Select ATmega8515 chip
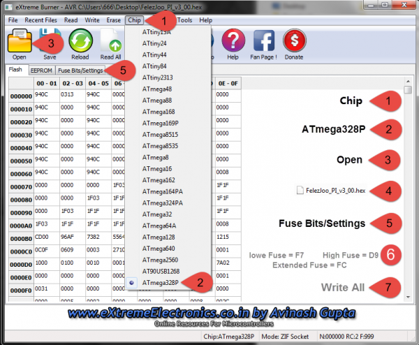The width and height of the screenshot is (419, 345). [168, 135]
